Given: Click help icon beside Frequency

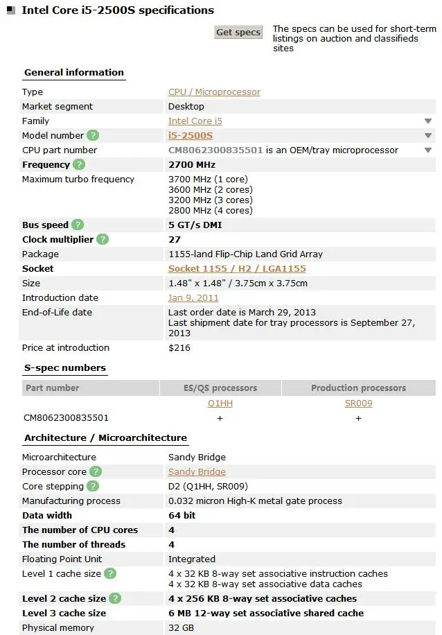Looking at the screenshot, I should click(x=79, y=165).
